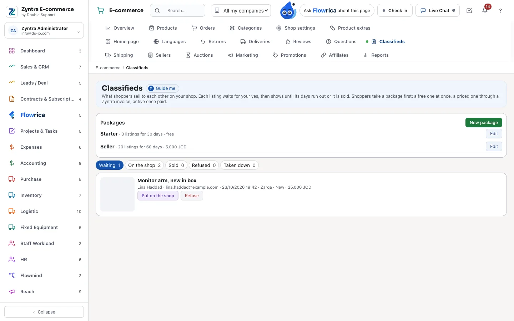514x321 pixels.
Task: Open Logistic module
Action: (44, 212)
